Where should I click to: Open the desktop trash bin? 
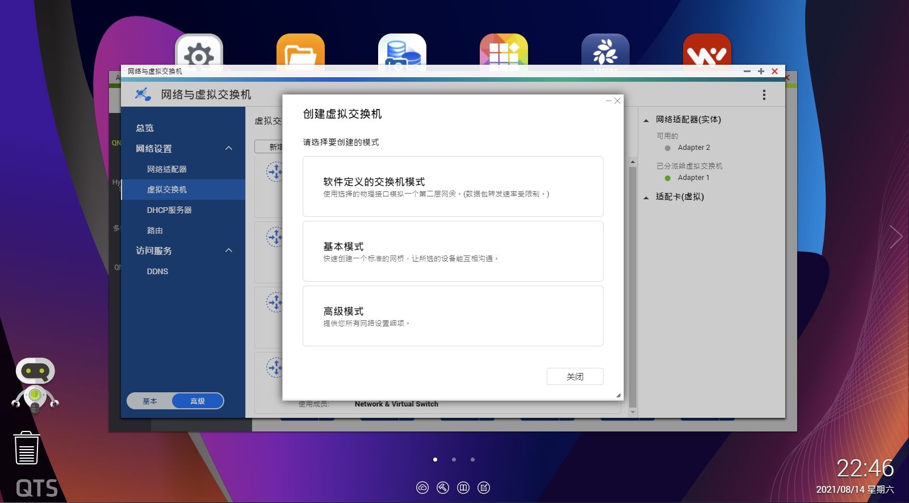27,448
